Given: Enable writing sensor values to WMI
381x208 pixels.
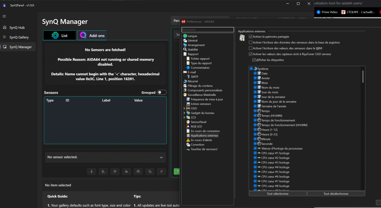Looking at the screenshot, I should [x=251, y=48].
